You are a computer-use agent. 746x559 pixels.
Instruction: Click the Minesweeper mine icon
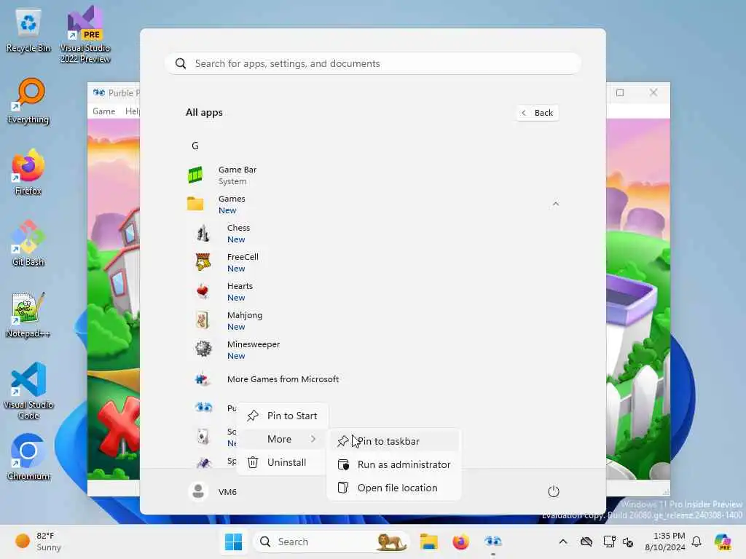(x=204, y=349)
